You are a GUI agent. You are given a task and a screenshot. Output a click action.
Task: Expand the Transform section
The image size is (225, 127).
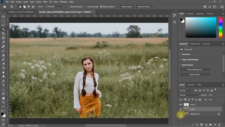(x=180, y=54)
